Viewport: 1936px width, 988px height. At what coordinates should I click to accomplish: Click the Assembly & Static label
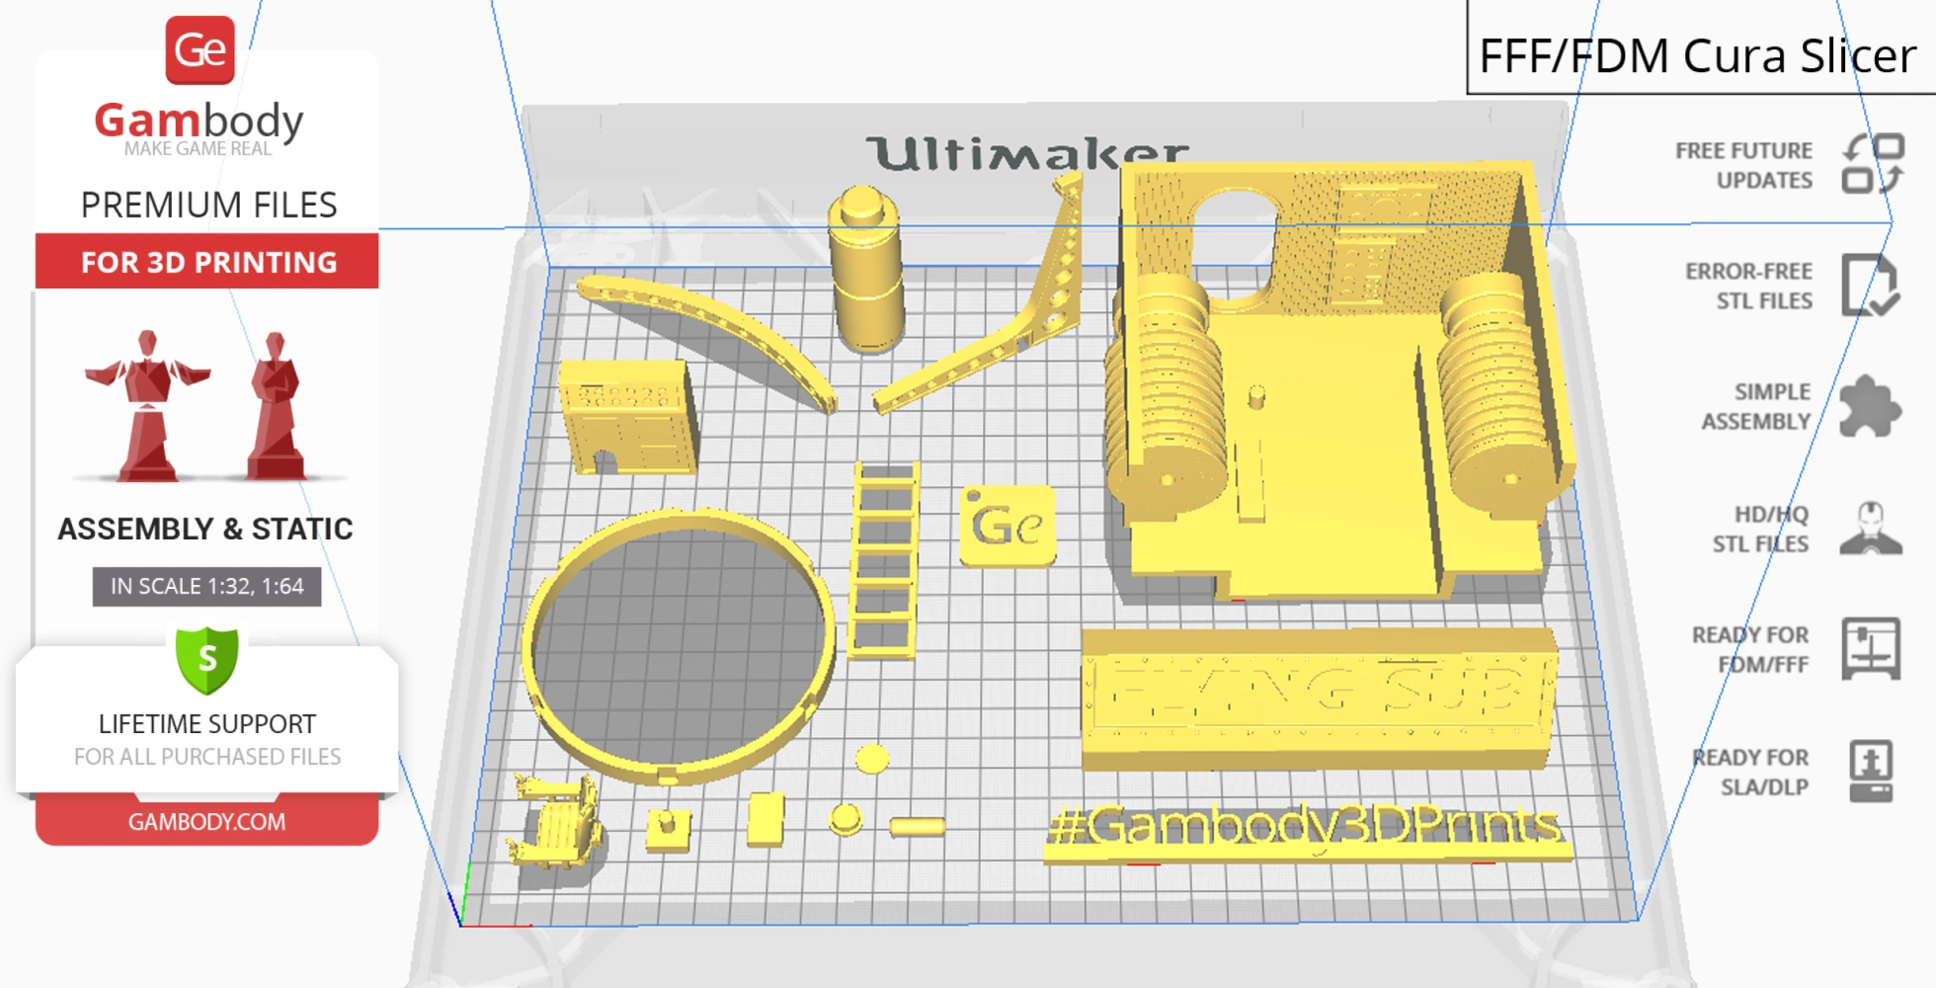click(204, 529)
